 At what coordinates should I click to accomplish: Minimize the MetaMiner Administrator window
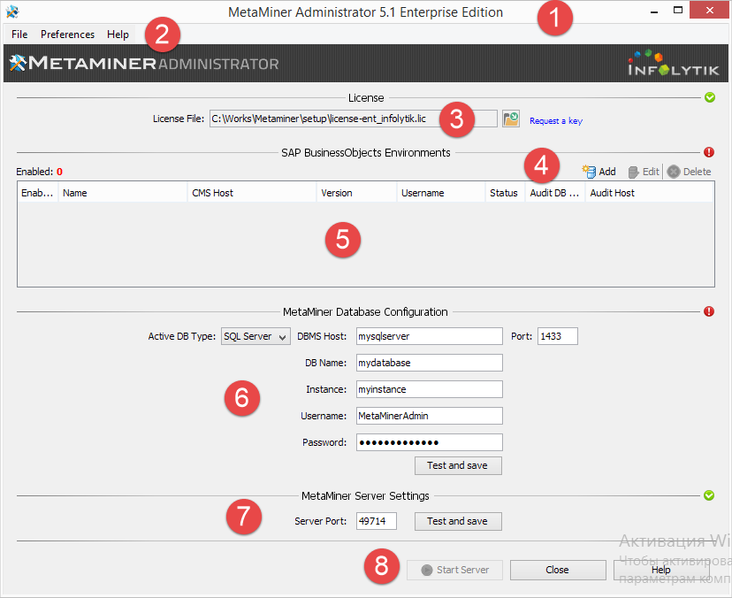(x=654, y=11)
